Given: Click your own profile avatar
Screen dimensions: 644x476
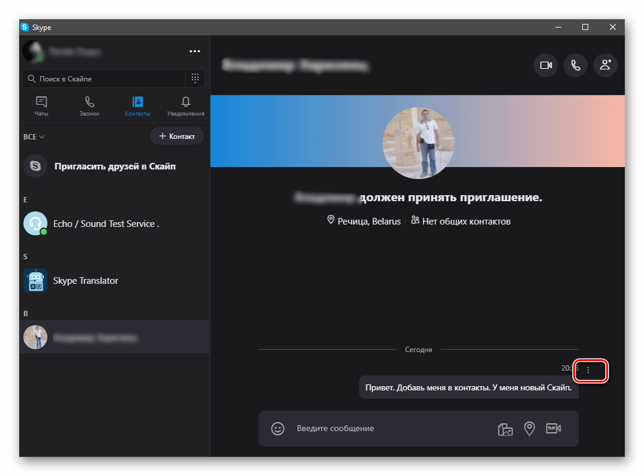Looking at the screenshot, I should (x=34, y=51).
